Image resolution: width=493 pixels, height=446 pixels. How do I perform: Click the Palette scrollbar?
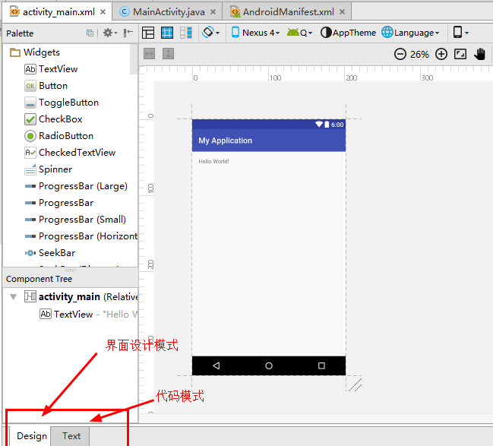(x=134, y=59)
